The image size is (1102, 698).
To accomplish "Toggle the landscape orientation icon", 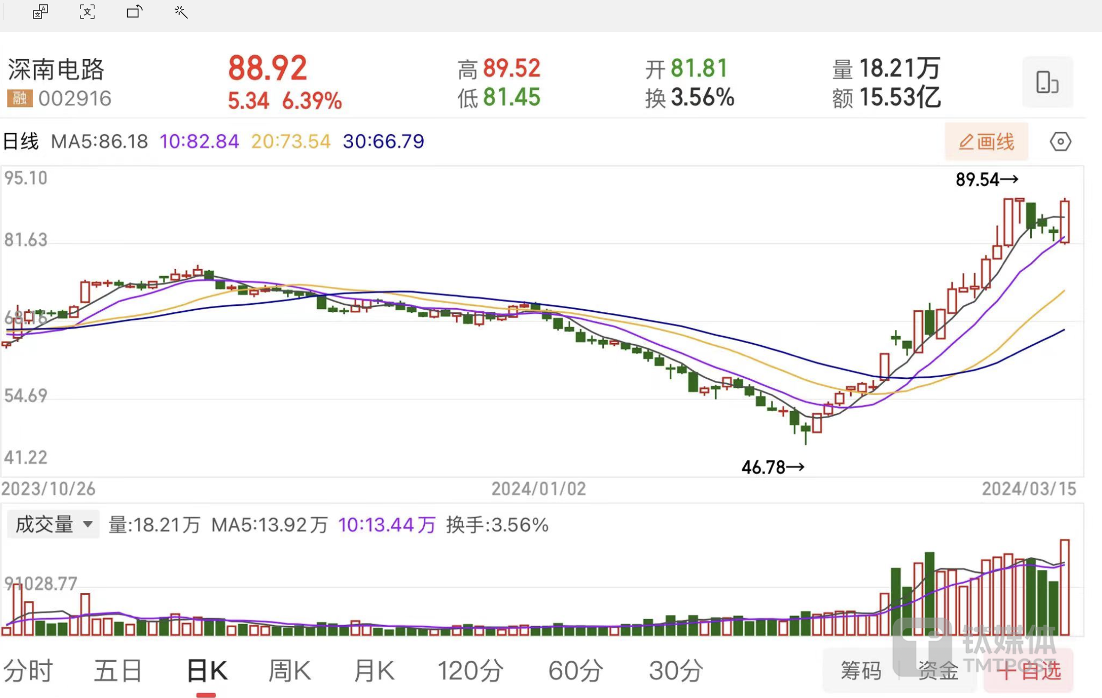I will coord(1047,82).
